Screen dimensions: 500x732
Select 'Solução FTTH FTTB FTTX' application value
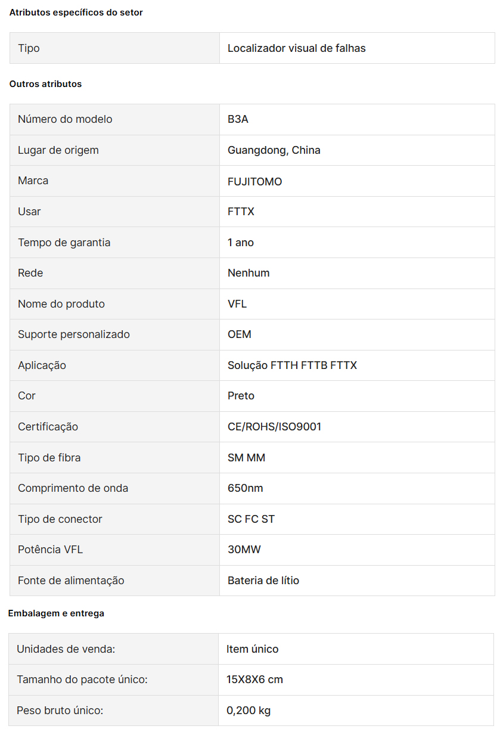point(292,365)
